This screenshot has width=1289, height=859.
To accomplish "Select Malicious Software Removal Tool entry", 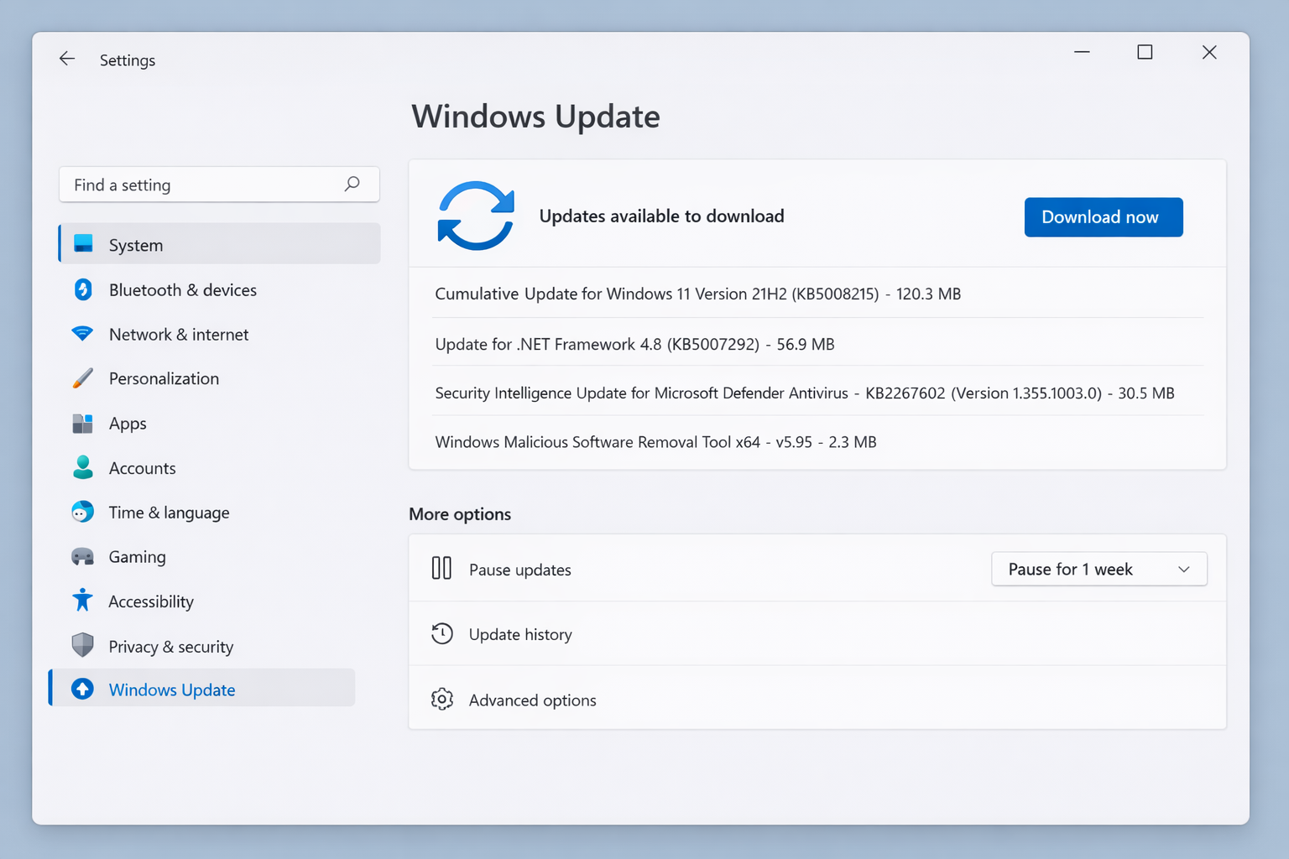I will pyautogui.click(x=817, y=441).
